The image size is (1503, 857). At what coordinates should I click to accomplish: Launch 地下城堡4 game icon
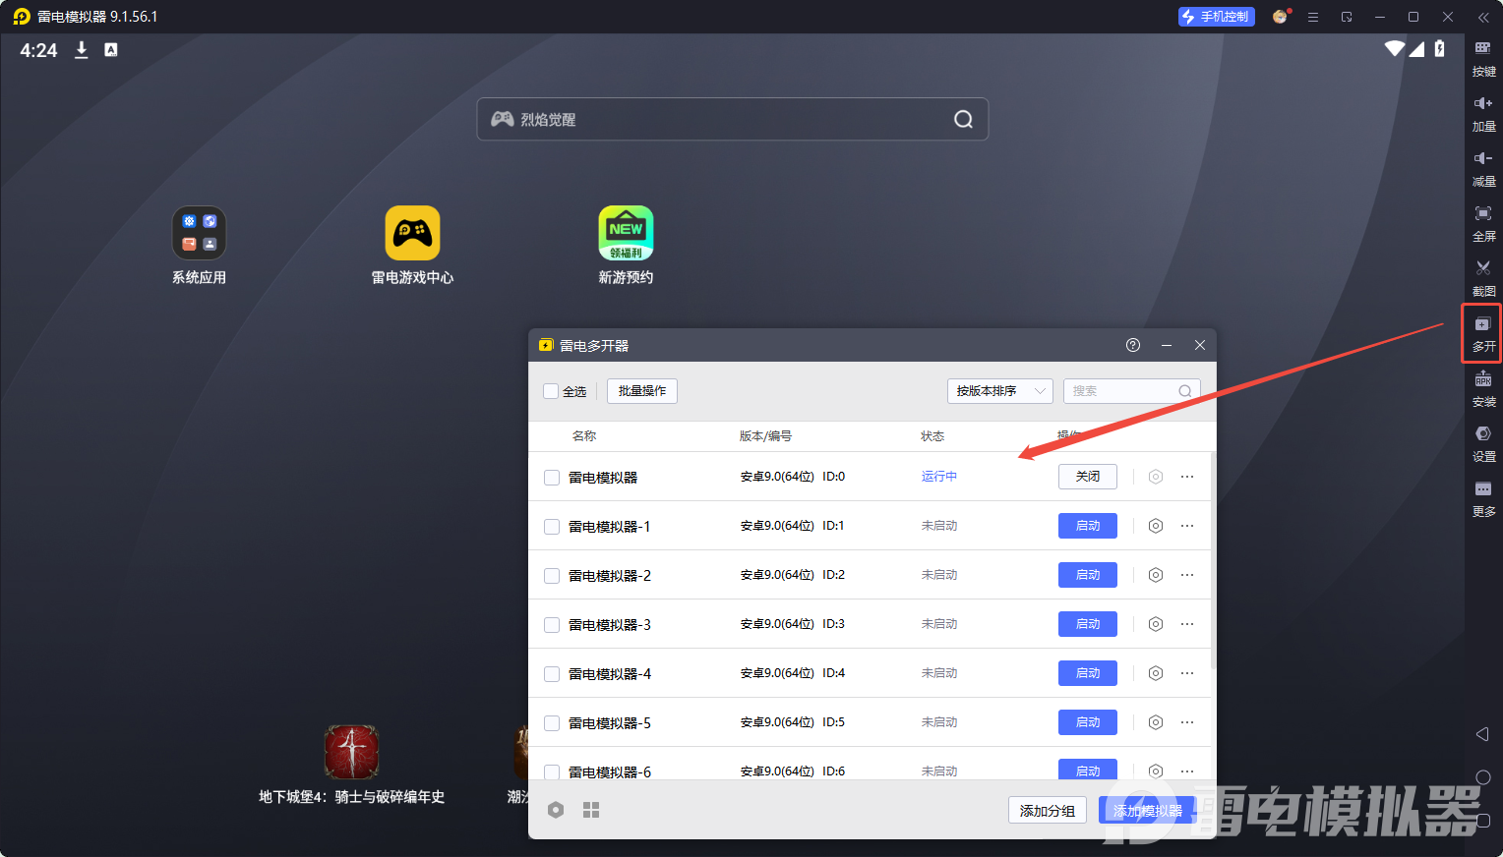click(x=351, y=766)
